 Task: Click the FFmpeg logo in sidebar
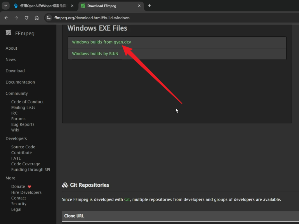[x=8, y=33]
